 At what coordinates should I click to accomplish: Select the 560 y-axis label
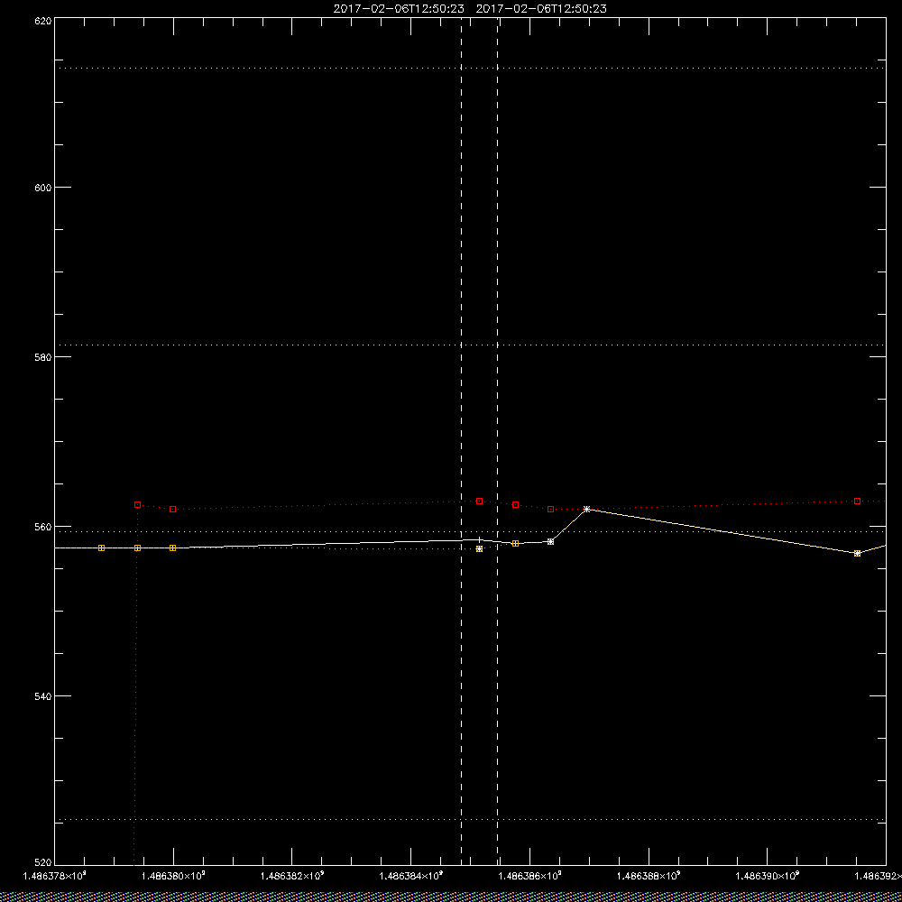point(43,527)
